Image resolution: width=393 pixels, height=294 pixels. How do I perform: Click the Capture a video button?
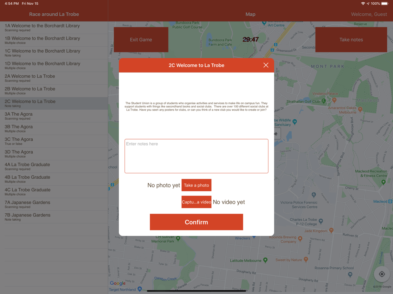tap(196, 202)
